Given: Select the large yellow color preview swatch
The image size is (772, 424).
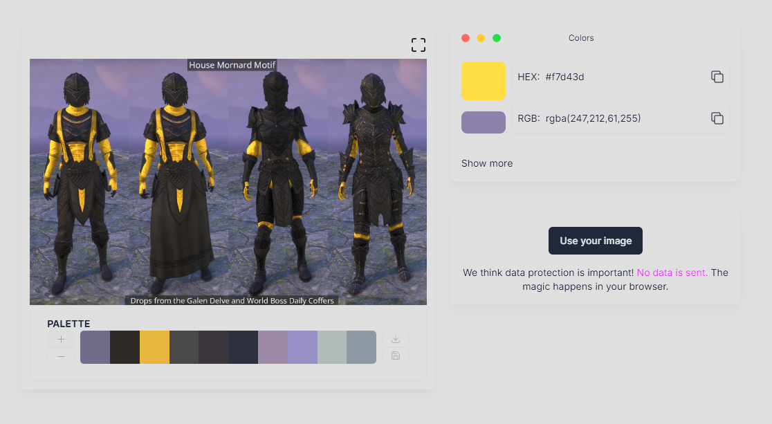Looking at the screenshot, I should coord(484,81).
